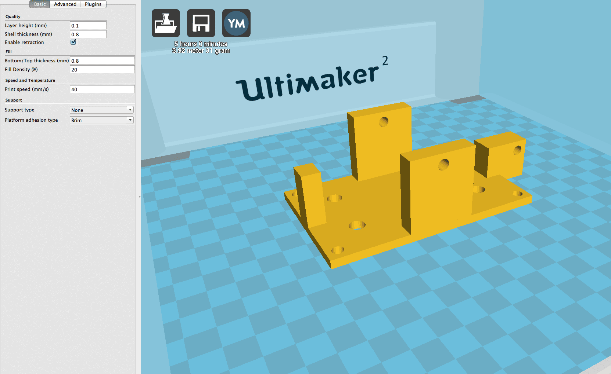Click the panel splitter handle beside settings
The height and width of the screenshot is (374, 611).
tap(140, 197)
